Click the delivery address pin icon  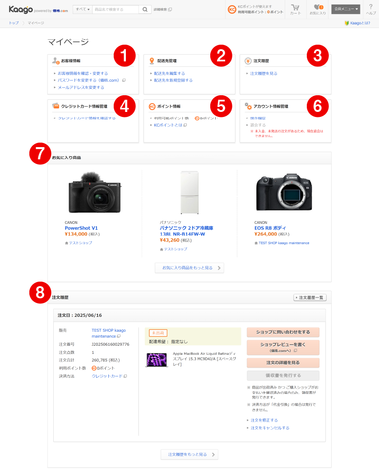(x=152, y=61)
